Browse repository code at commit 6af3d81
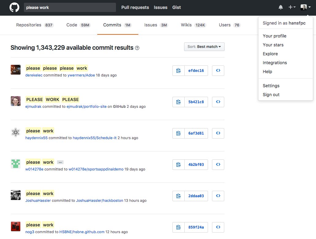The image size is (316, 239). pyautogui.click(x=218, y=133)
